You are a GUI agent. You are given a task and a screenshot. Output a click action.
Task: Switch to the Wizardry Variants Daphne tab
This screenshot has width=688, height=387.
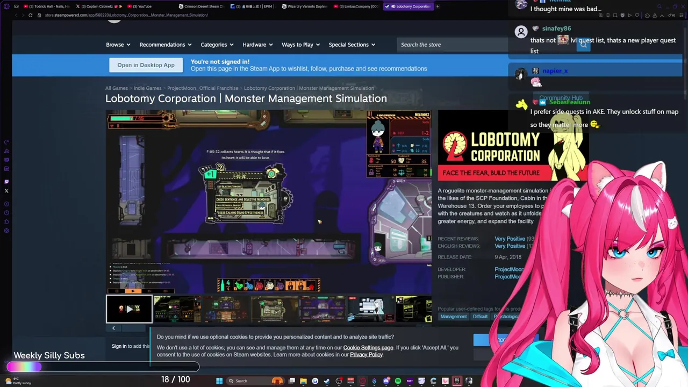(305, 6)
